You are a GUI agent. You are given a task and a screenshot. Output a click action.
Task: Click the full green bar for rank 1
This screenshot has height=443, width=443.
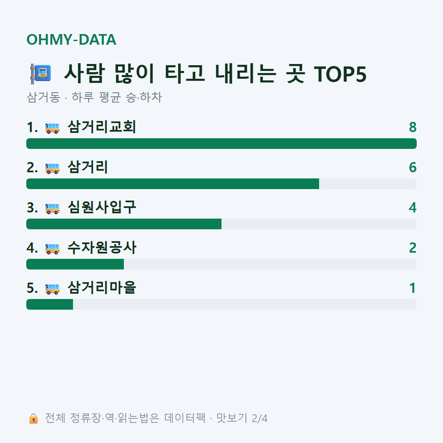click(x=221, y=144)
